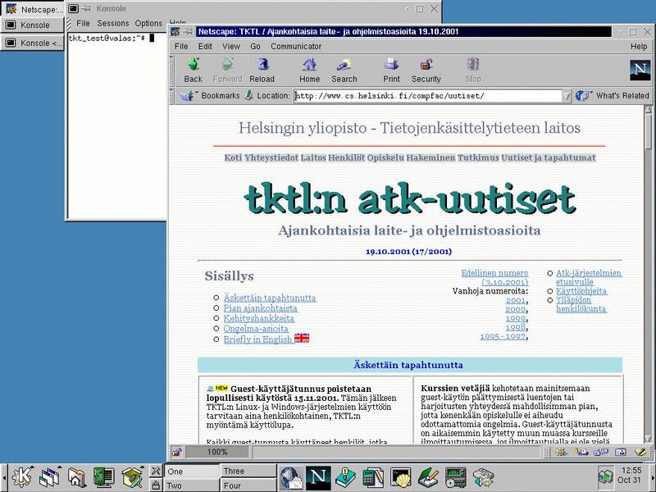Open the package utilities panel icon

click(132, 477)
